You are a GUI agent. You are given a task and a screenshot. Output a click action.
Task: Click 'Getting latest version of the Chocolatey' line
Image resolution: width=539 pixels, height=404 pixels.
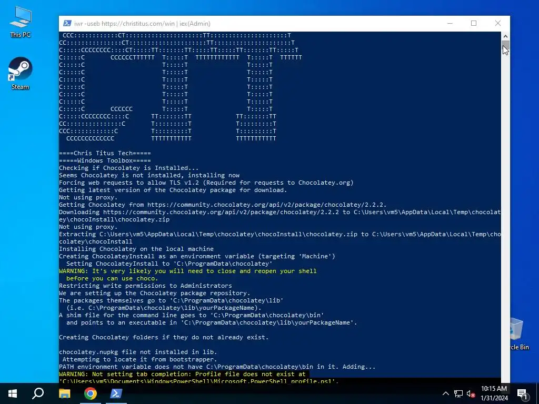pyautogui.click(x=173, y=190)
